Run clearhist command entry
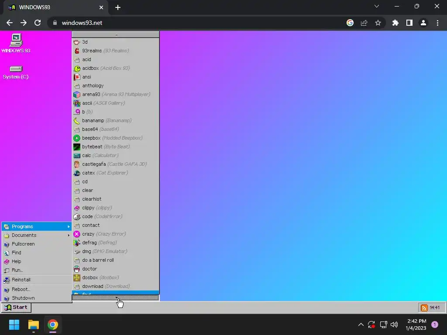This screenshot has width=447, height=335. coord(115,199)
